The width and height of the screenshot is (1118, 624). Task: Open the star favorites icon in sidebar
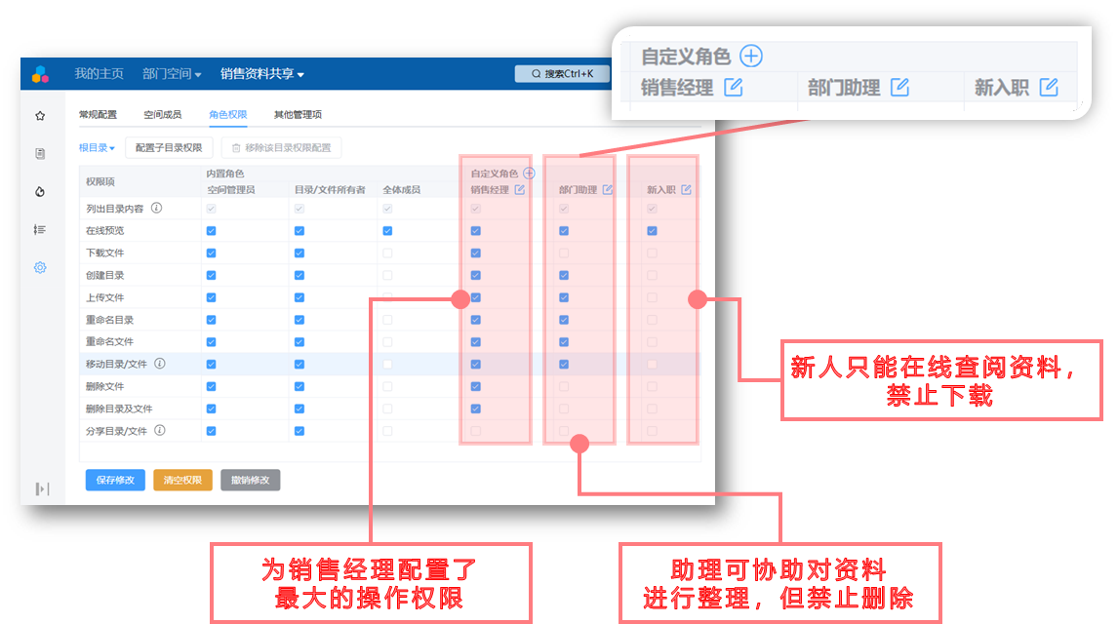(40, 115)
